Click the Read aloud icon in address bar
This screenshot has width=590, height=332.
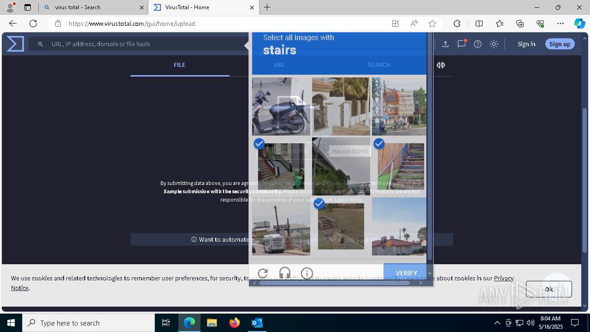[x=414, y=24]
